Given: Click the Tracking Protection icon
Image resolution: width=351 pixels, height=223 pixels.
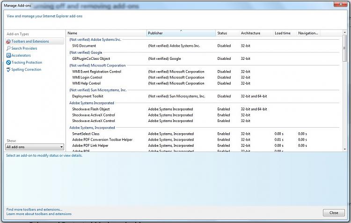Looking at the screenshot, I should [8, 62].
